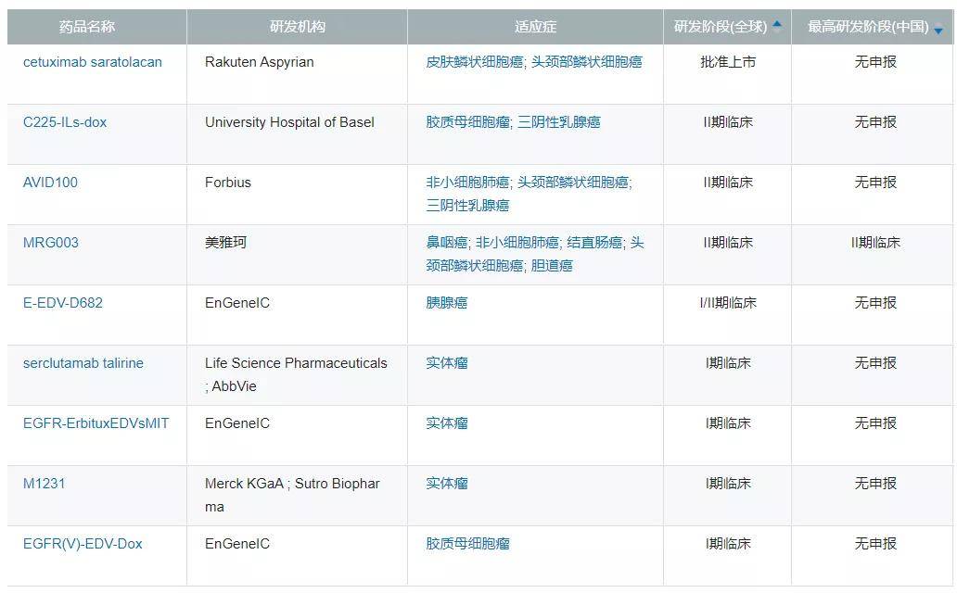Open the EGFR-ErbituxEDVsMIT drug page
This screenshot has width=957, height=593.
(95, 423)
